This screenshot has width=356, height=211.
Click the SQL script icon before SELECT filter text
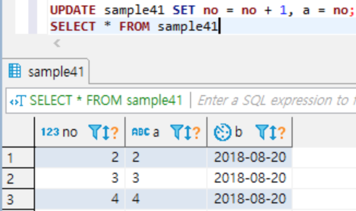tap(17, 101)
